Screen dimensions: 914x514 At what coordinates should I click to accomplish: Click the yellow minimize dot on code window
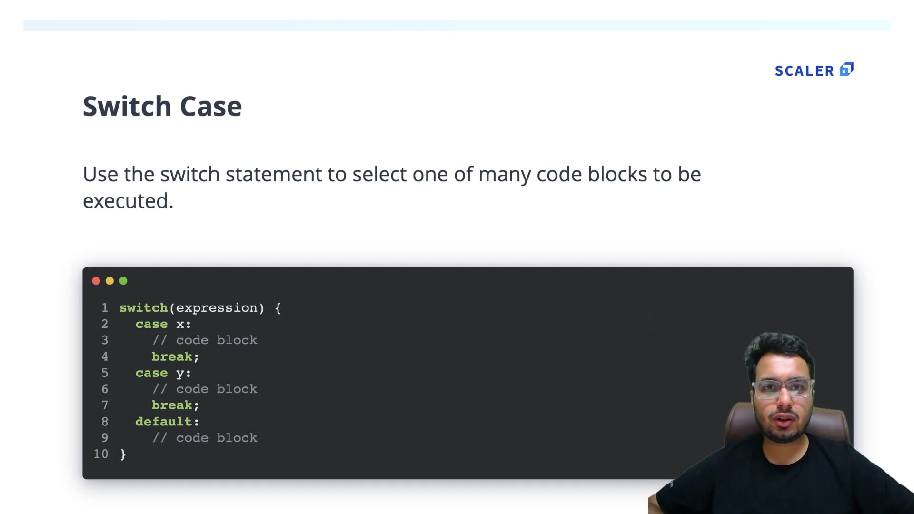tap(109, 281)
